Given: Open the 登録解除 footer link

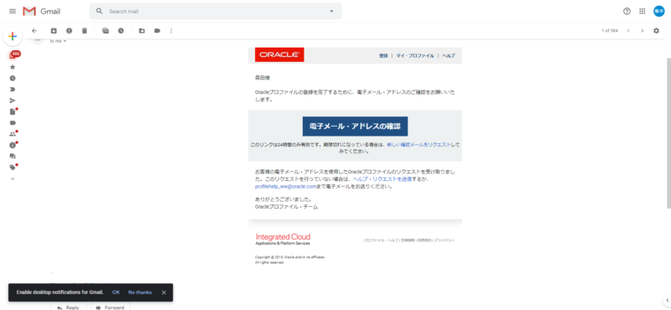Looking at the screenshot, I should [x=408, y=240].
